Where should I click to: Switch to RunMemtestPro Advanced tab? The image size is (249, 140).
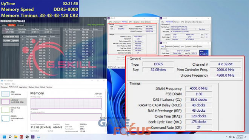point(20,25)
